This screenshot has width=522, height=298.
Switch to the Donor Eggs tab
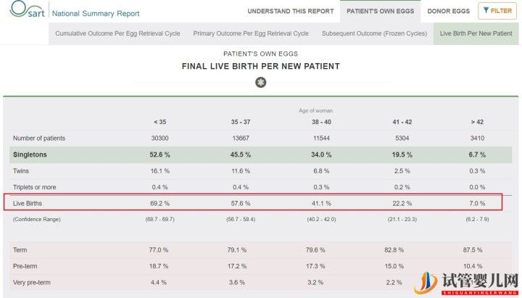click(449, 12)
